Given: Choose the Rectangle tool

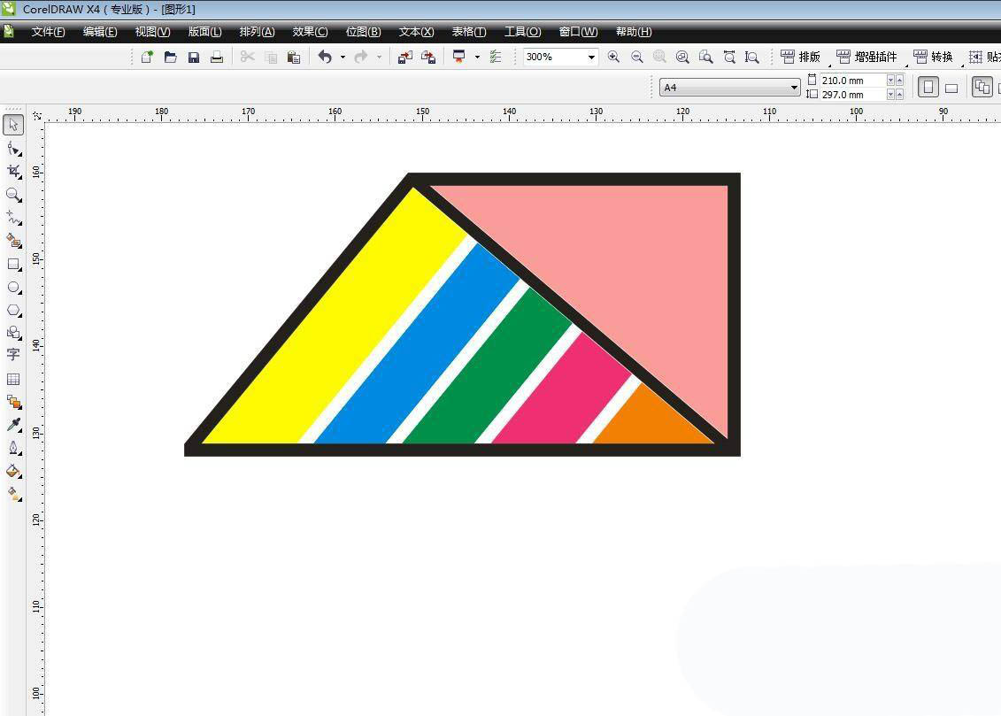Looking at the screenshot, I should (x=13, y=264).
